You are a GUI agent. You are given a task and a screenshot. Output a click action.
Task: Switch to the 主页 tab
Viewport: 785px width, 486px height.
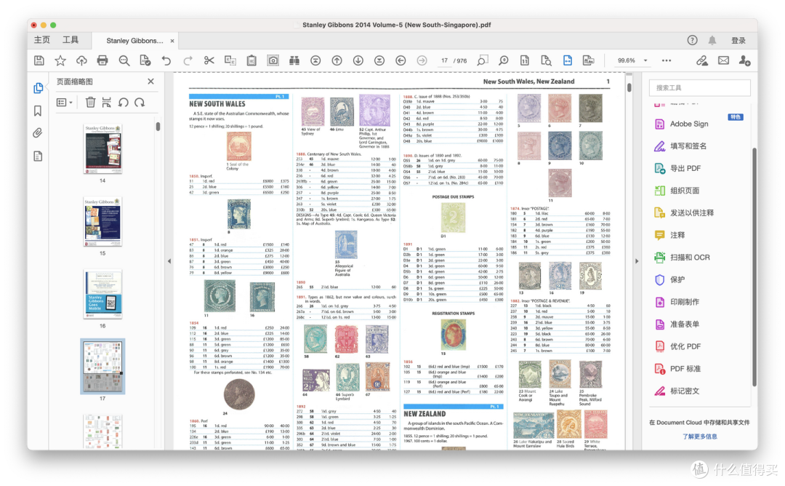pyautogui.click(x=42, y=40)
